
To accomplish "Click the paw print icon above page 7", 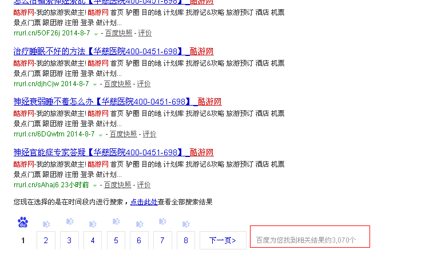I will [162, 221].
